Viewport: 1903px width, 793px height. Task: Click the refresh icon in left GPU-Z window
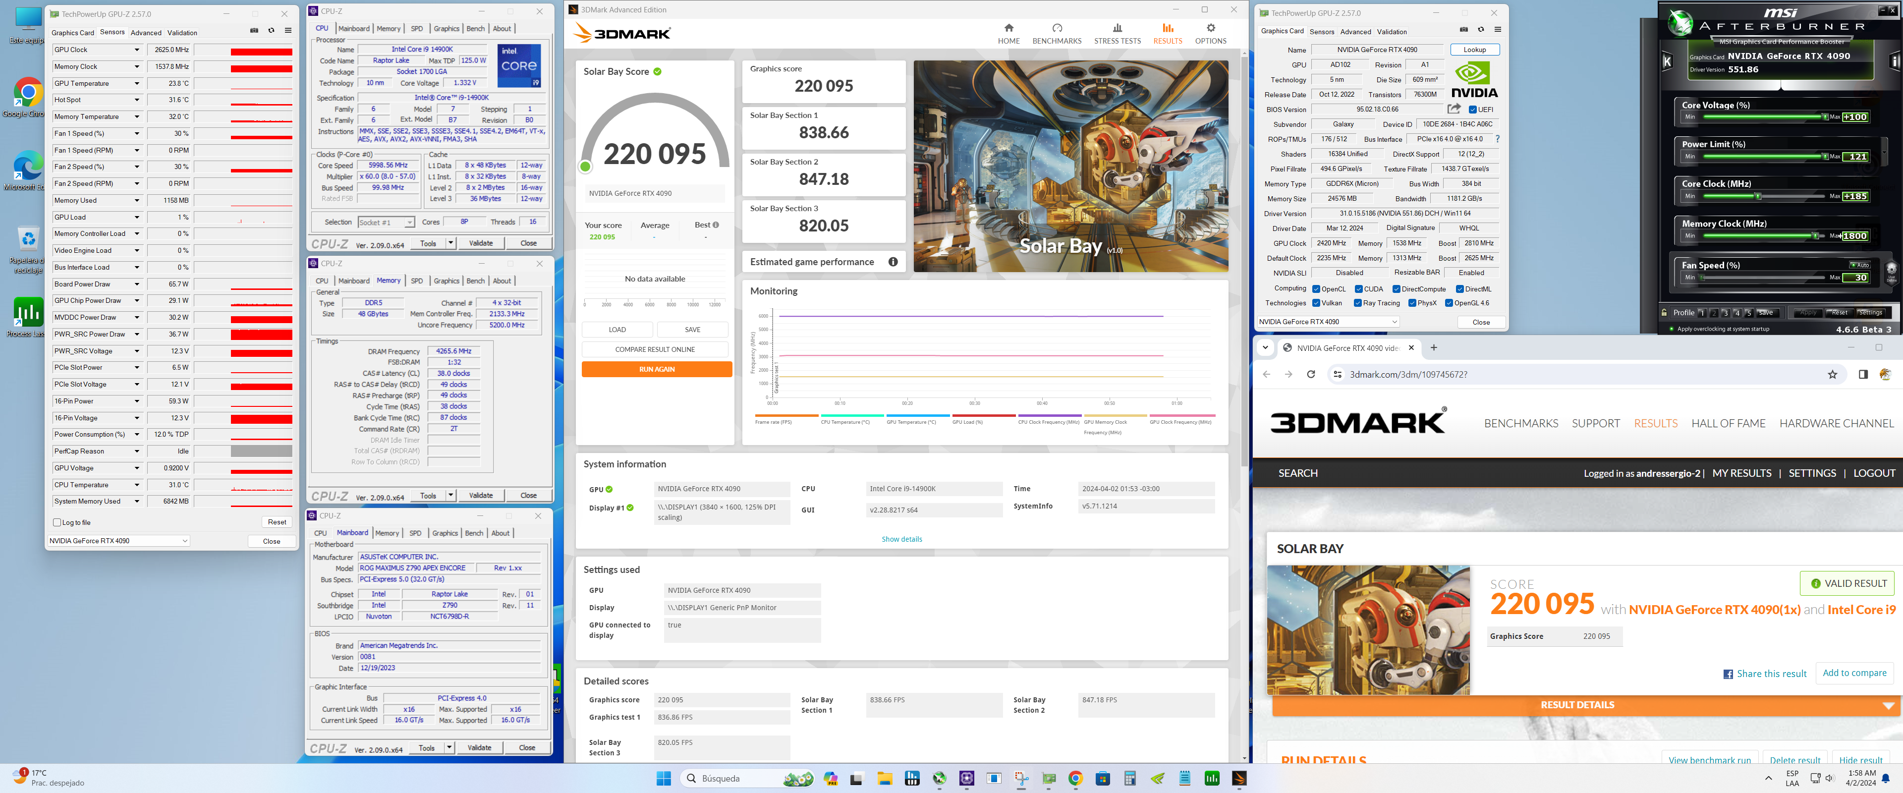[x=271, y=31]
